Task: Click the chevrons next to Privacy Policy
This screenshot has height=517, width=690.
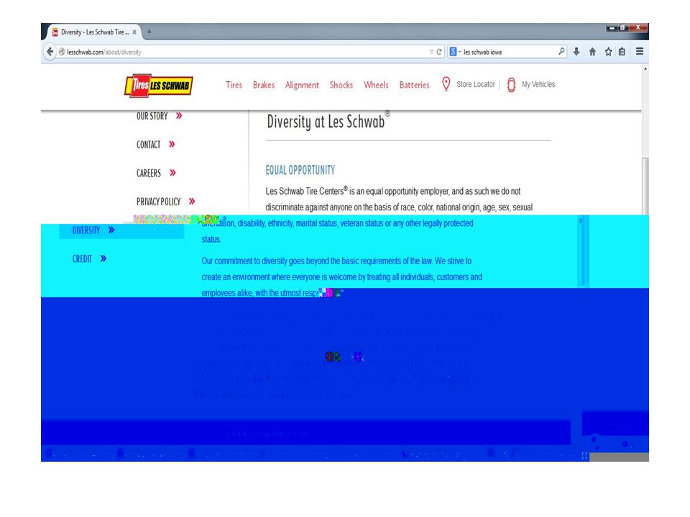Action: [x=192, y=201]
